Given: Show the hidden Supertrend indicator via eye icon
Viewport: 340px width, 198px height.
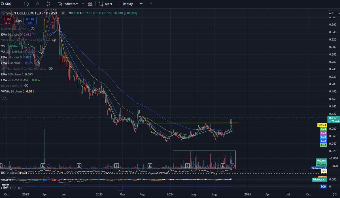Looking at the screenshot, I should [33, 29].
